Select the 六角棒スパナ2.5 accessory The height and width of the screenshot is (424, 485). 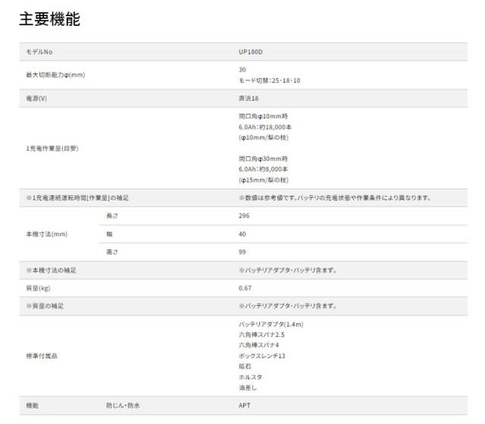tap(261, 334)
